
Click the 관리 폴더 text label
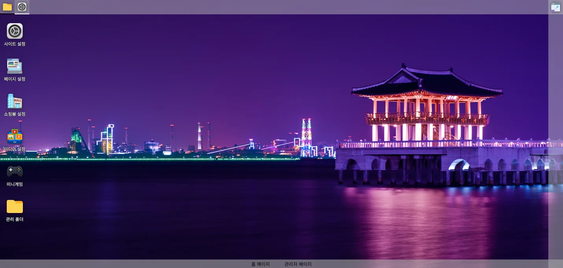pos(15,219)
